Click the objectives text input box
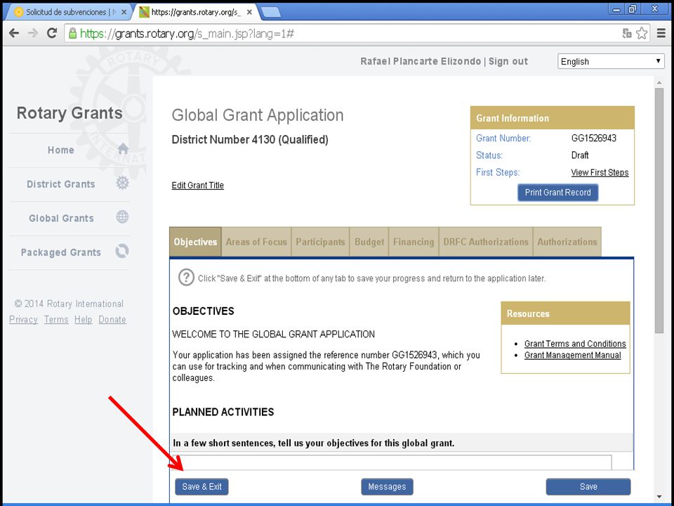This screenshot has height=506, width=674. point(392,462)
